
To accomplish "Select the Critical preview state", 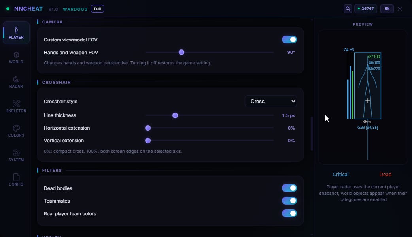I will point(340,175).
